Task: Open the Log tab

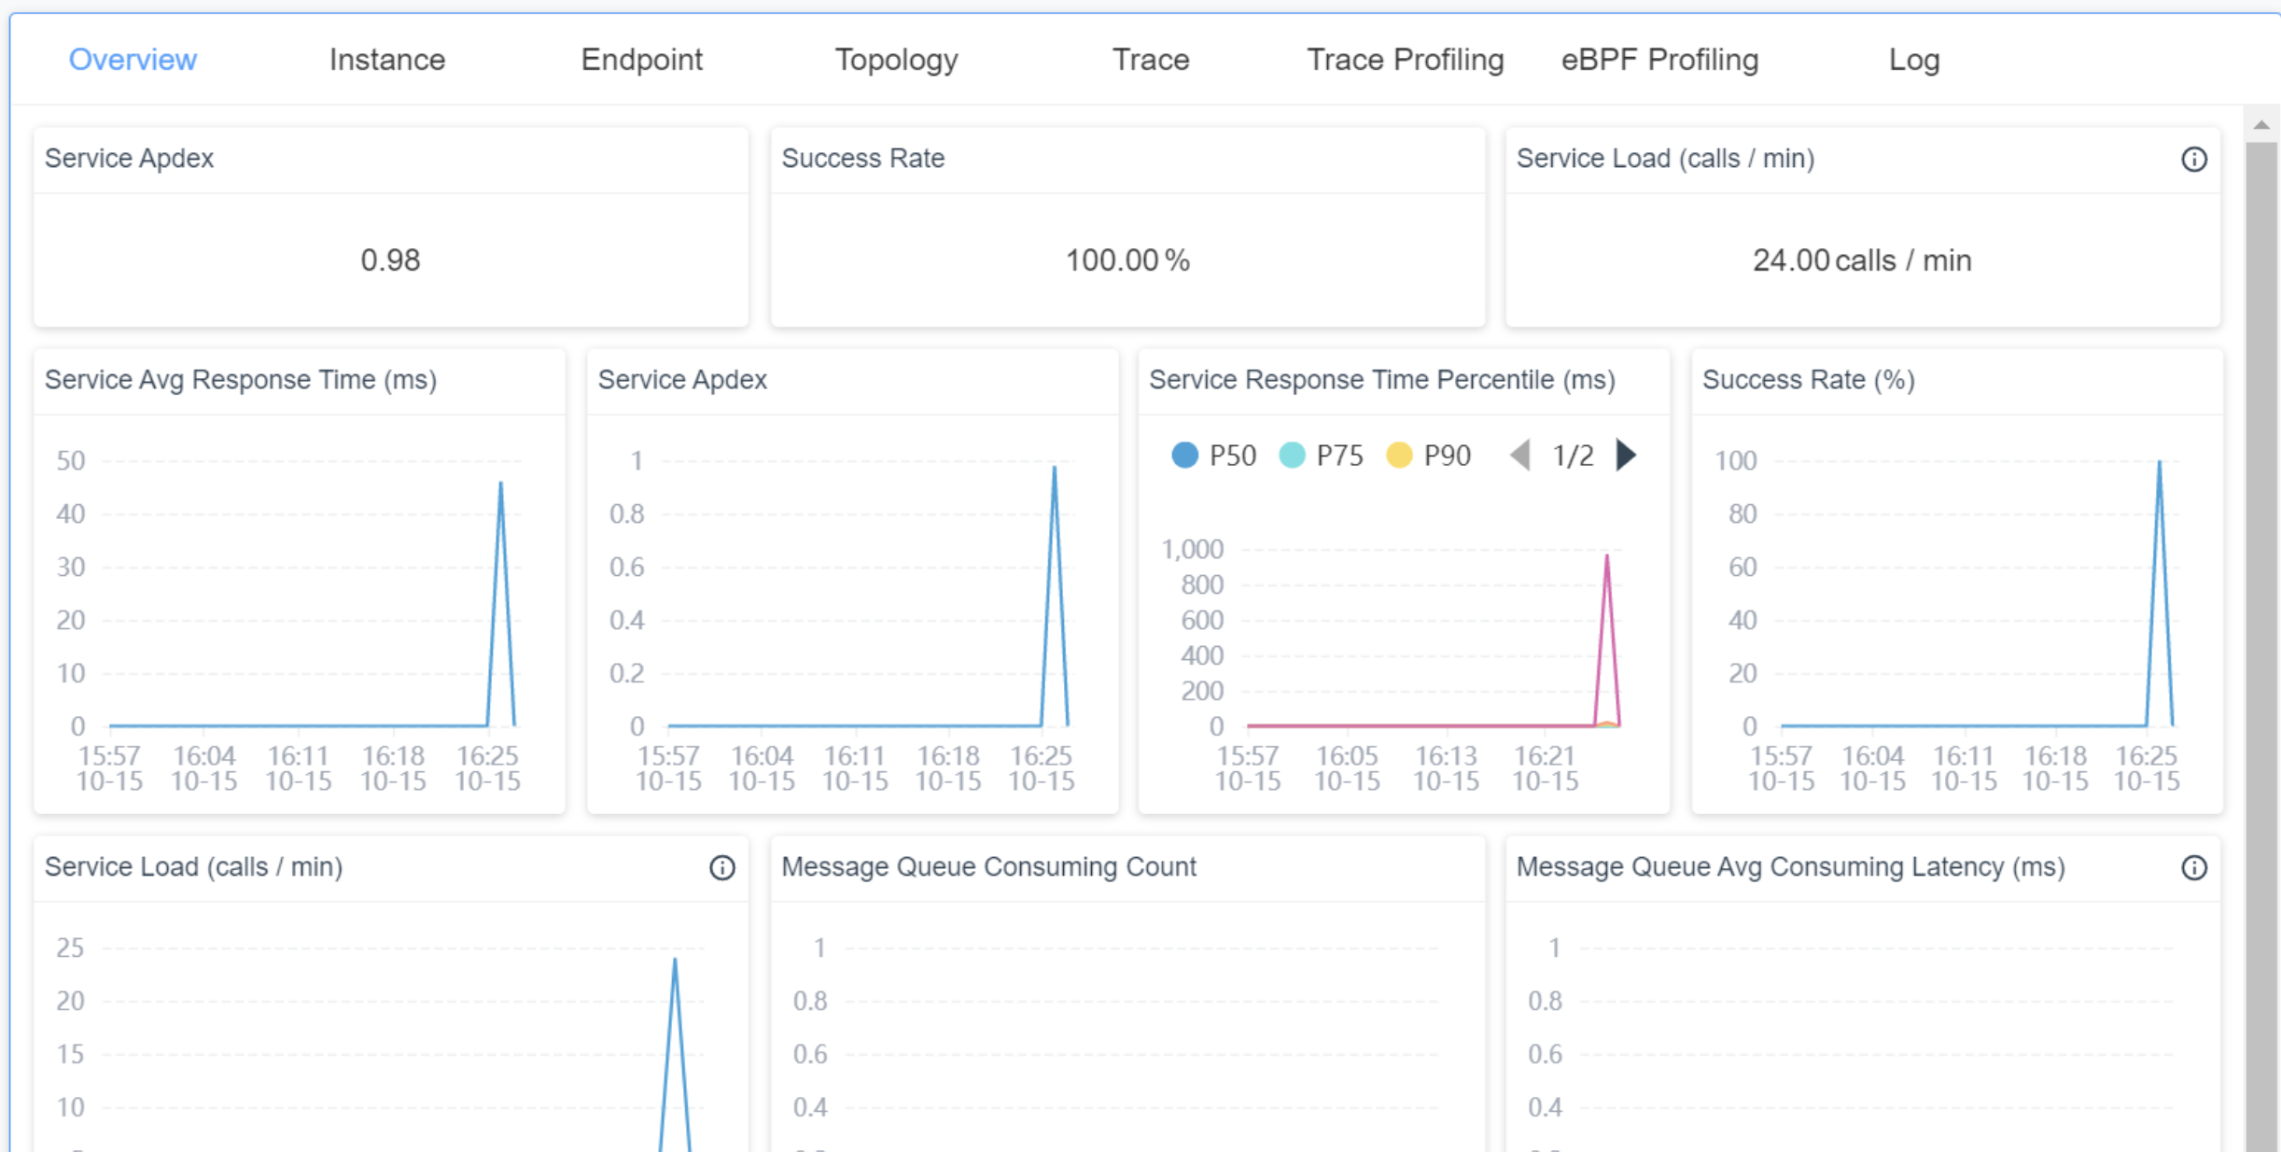Action: (x=1913, y=60)
